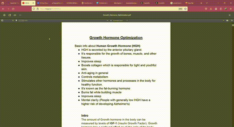Click the 'Intro' section heading
Image resolution: width=234 pixels, height=127 pixels.
85,116
